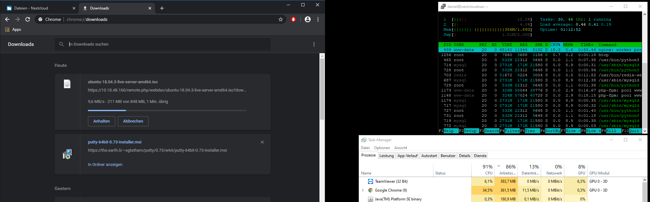650x202 pixels.
Task: Open the Datei menu in Task-Manager
Action: point(365,148)
